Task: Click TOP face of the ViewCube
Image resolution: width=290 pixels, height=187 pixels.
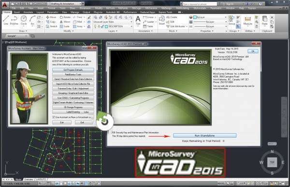Action: point(272,162)
